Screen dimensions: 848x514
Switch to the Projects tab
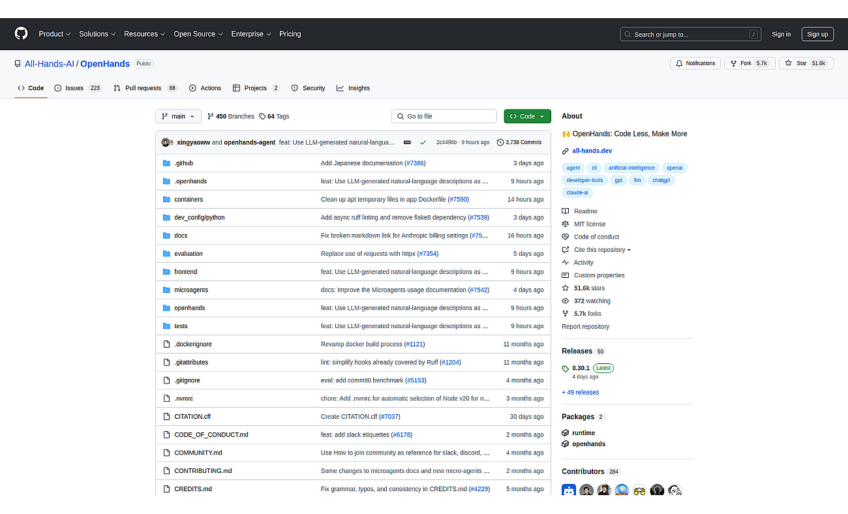256,88
